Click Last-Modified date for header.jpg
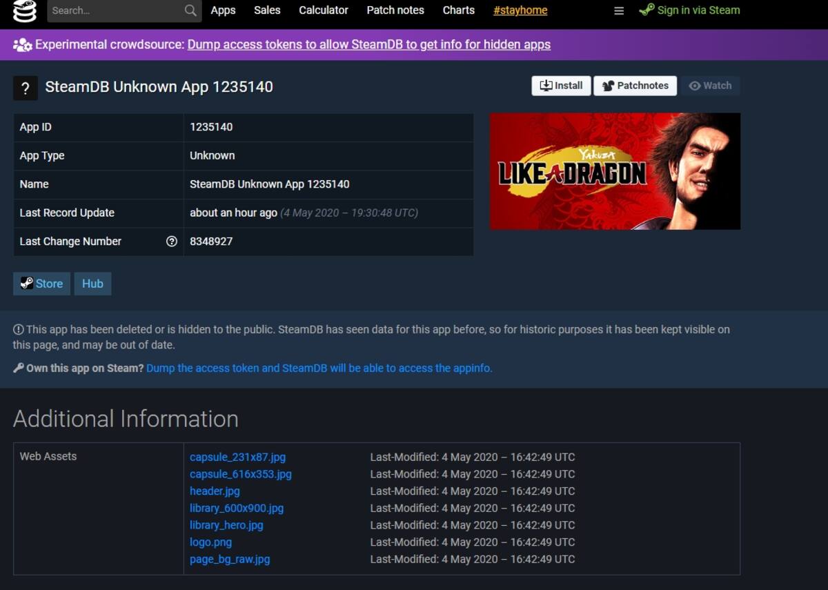Image resolution: width=828 pixels, height=590 pixels. [472, 491]
